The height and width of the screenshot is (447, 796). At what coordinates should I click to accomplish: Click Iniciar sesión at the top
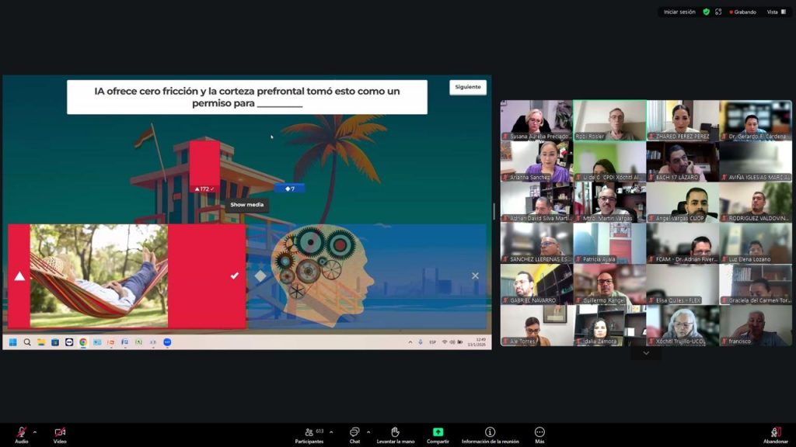pyautogui.click(x=679, y=12)
